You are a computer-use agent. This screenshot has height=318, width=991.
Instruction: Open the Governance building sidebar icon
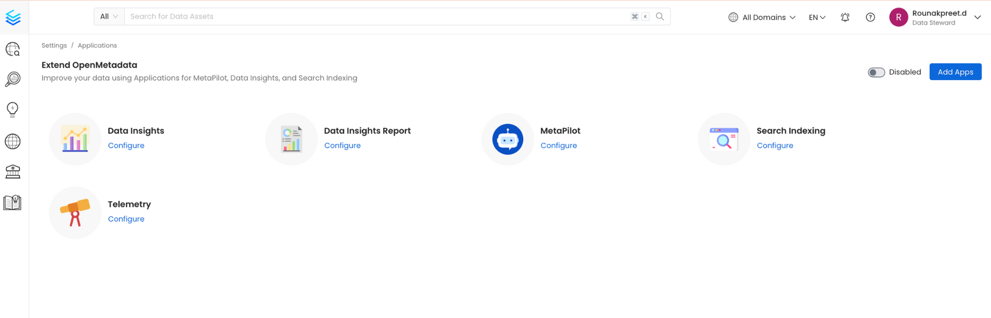point(13,172)
